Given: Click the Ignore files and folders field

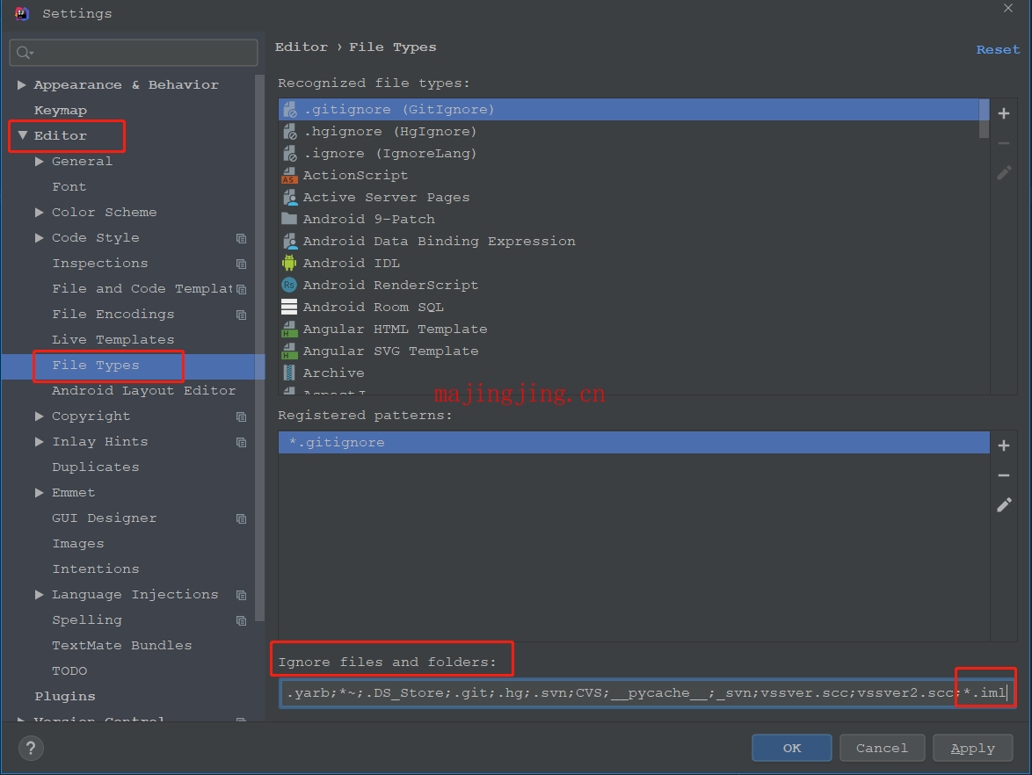Looking at the screenshot, I should [648, 692].
